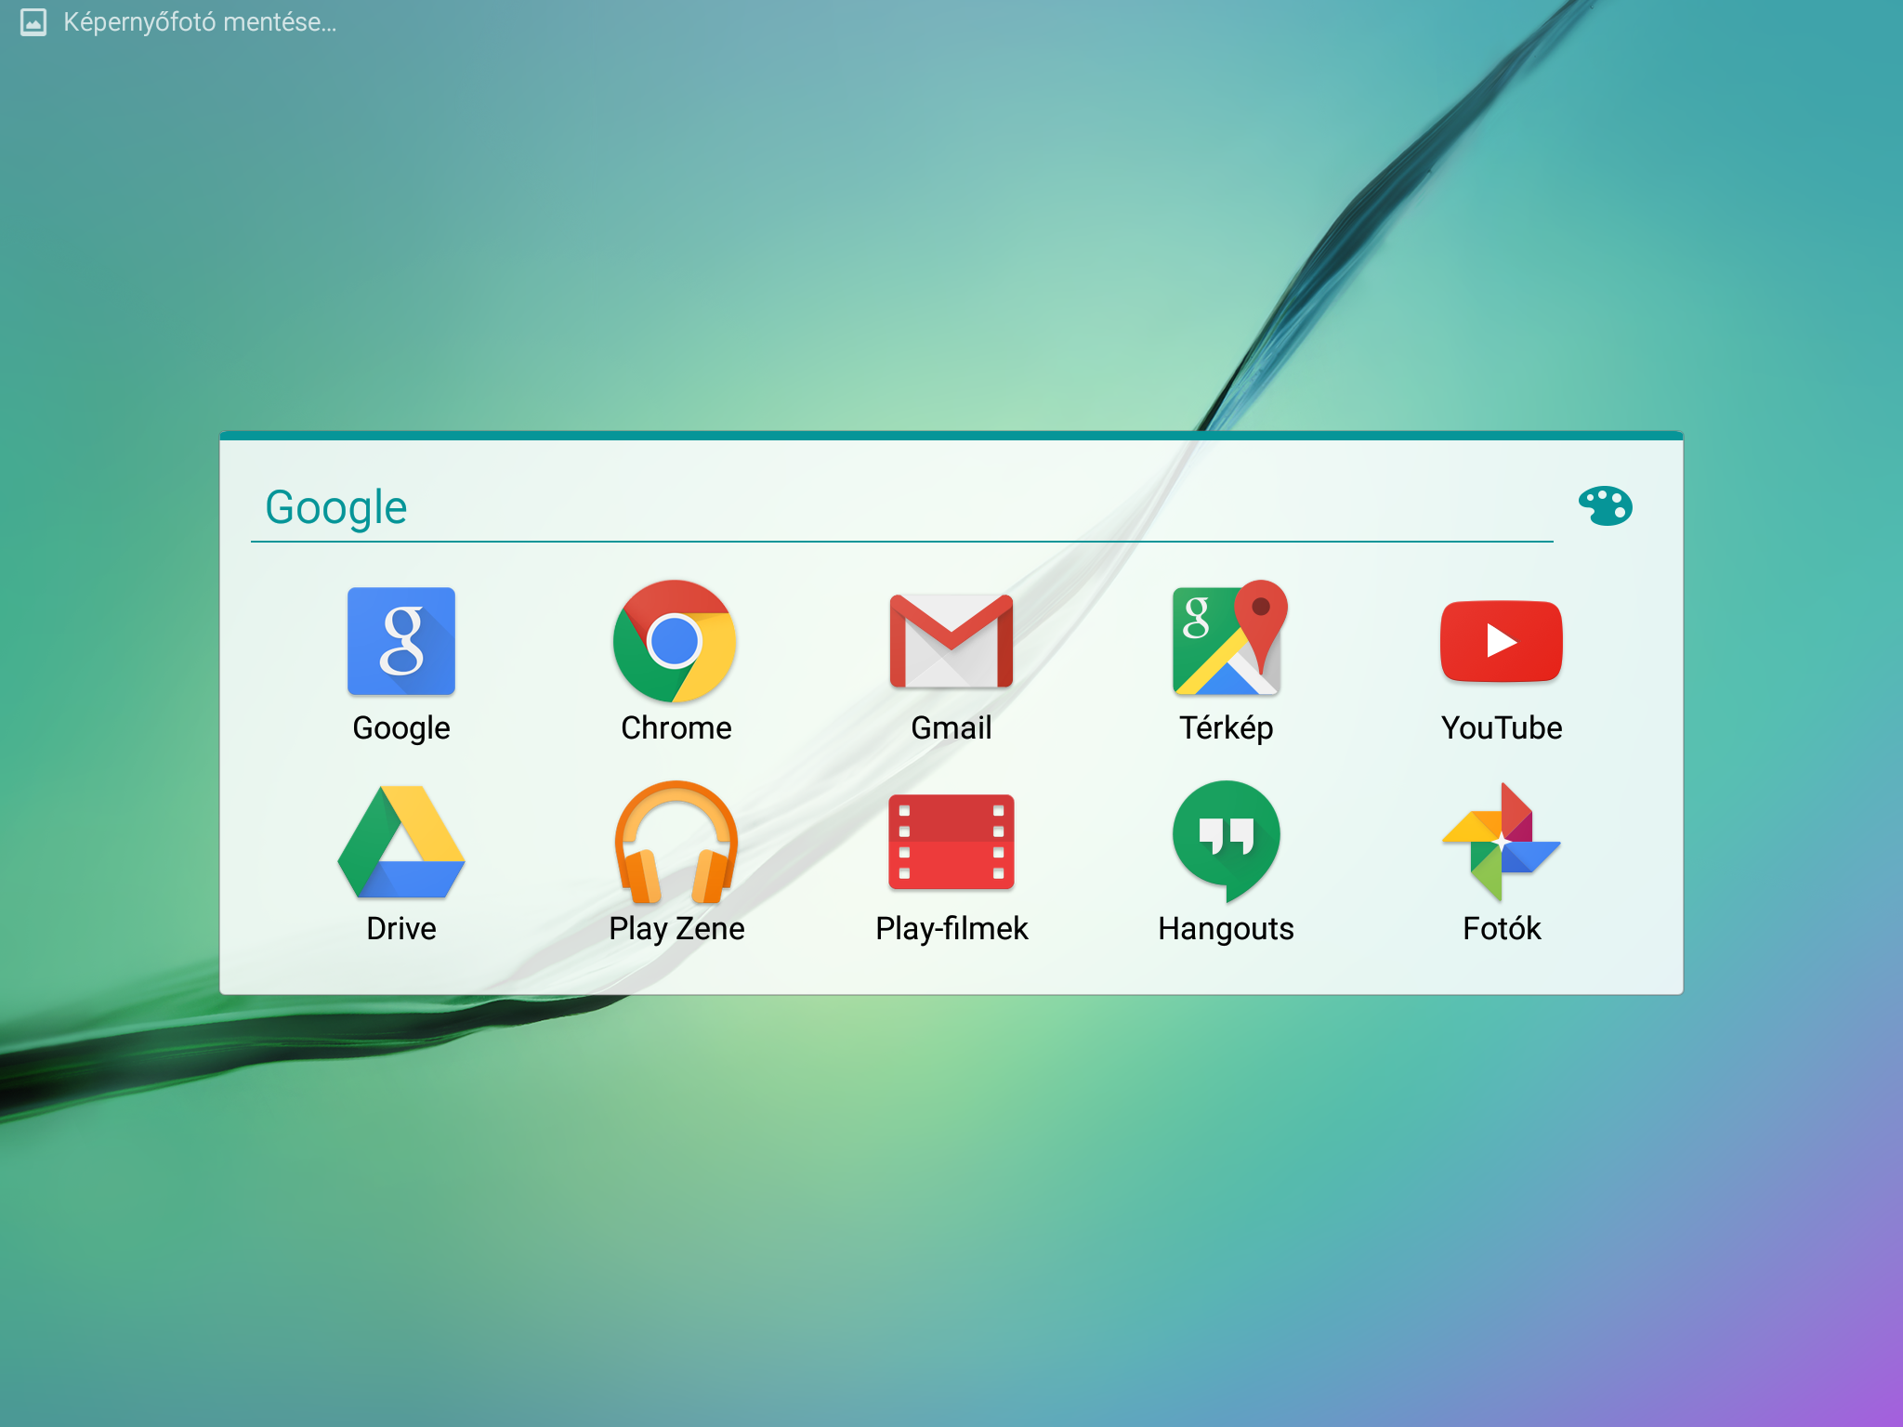Open the Gmail app

[951, 641]
